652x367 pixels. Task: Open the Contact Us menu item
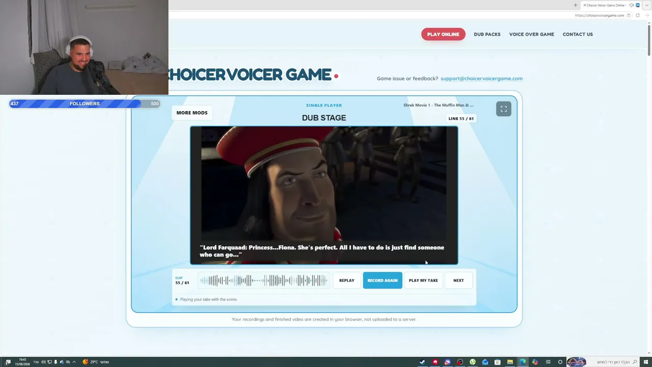point(578,34)
